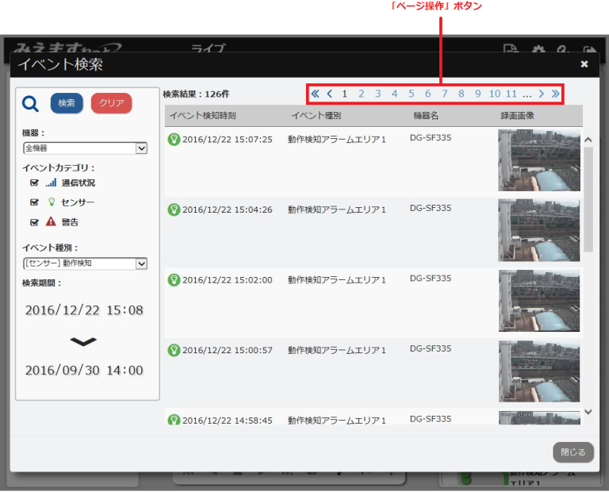Uncheck the センサー category checkbox

(x=34, y=202)
